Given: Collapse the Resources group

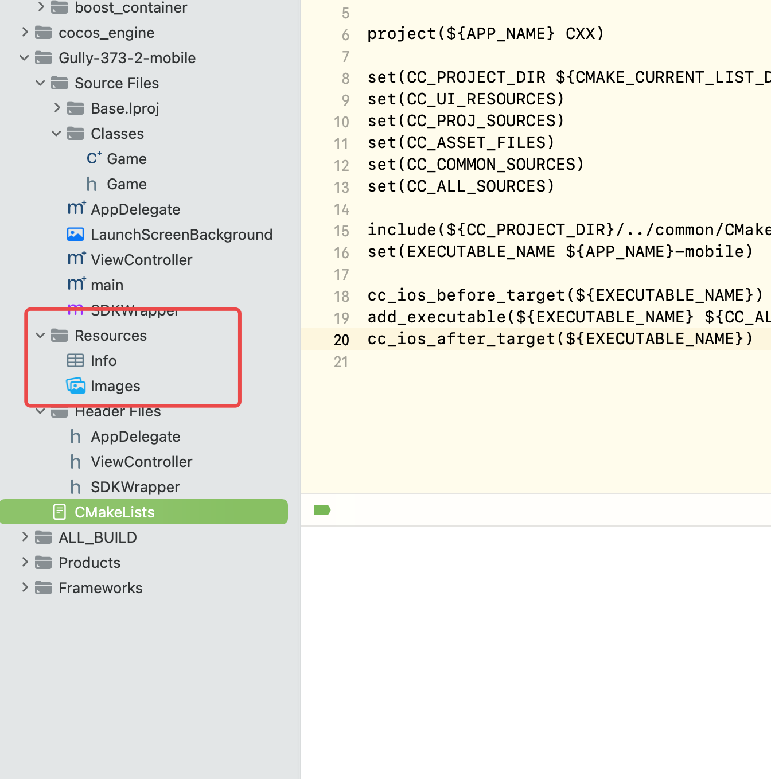Looking at the screenshot, I should [x=40, y=335].
